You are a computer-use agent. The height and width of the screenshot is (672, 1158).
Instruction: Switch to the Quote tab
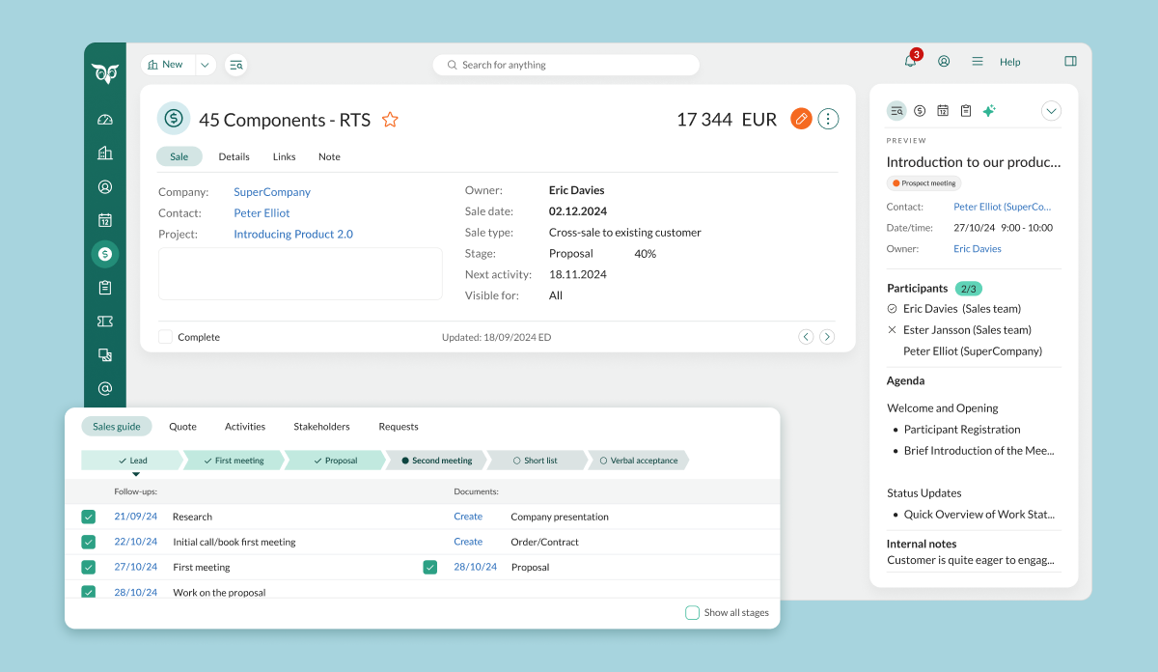tap(182, 426)
